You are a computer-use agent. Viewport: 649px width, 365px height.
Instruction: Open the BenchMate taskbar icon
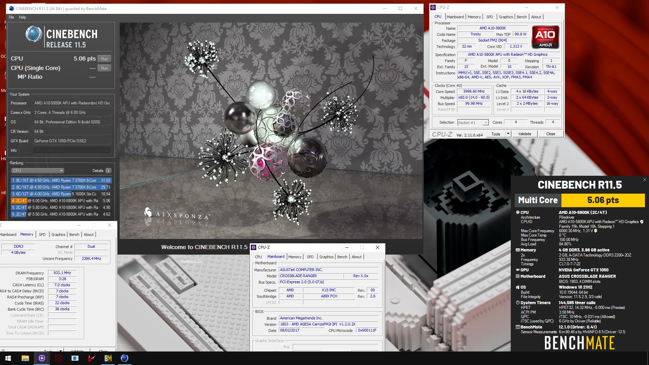pyautogui.click(x=108, y=358)
